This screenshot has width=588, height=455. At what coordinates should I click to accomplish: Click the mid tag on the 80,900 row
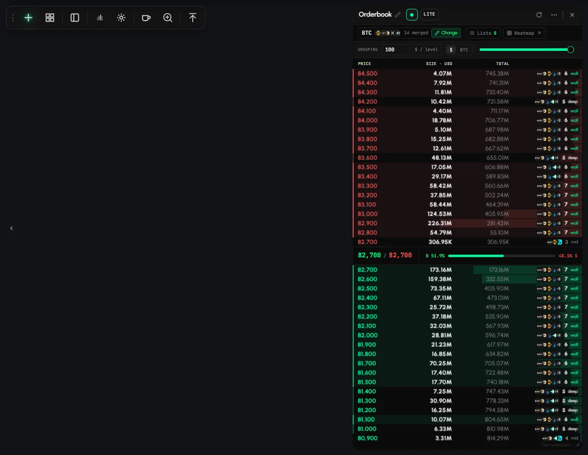tap(574, 438)
